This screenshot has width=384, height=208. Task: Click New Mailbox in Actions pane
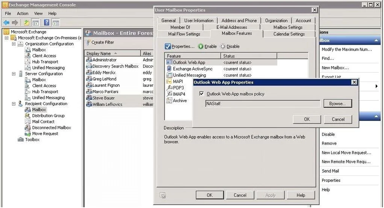[x=335, y=68]
